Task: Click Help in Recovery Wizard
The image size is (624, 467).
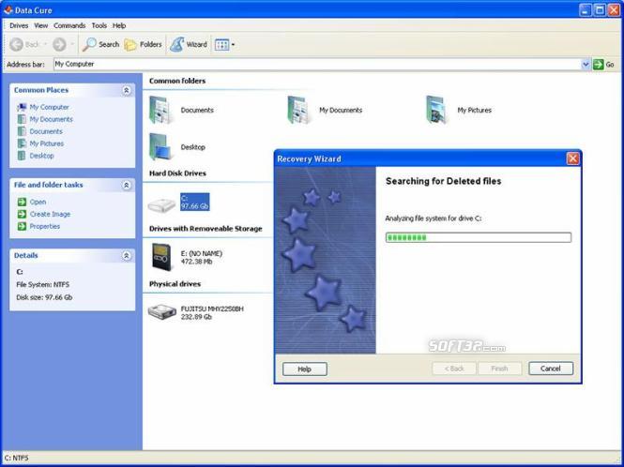Action: (305, 369)
